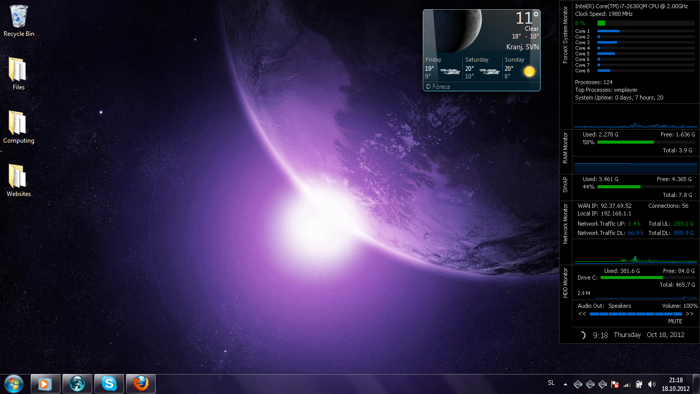The width and height of the screenshot is (700, 394).
Task: Click the HDD Monitor vertical label
Action: pyautogui.click(x=566, y=282)
